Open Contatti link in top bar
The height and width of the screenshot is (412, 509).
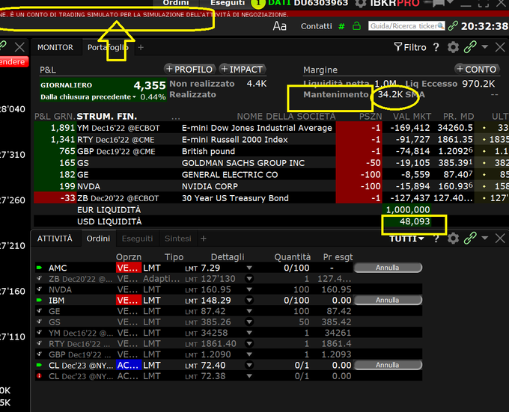(x=316, y=26)
